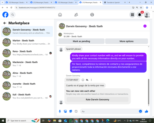154x123 pixels.
Task: Open the Outlook icon in the taskbar
Action: [x=65, y=121]
